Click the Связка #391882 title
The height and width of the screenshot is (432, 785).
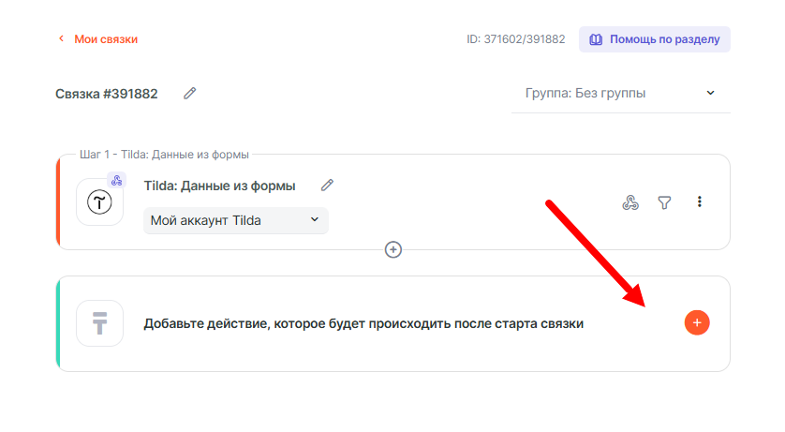point(106,94)
